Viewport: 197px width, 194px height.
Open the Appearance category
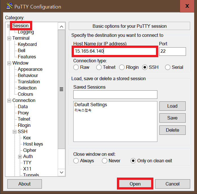click(30, 69)
